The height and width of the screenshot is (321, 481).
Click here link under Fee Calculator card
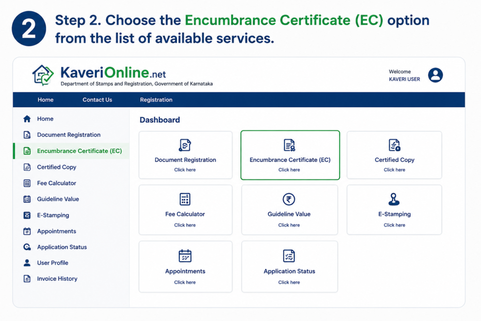(185, 225)
